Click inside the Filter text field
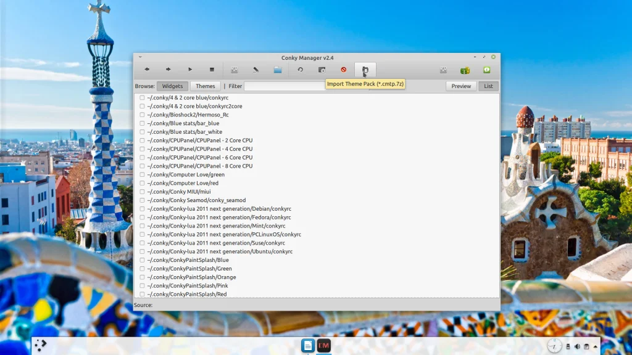The height and width of the screenshot is (355, 632). (284, 86)
